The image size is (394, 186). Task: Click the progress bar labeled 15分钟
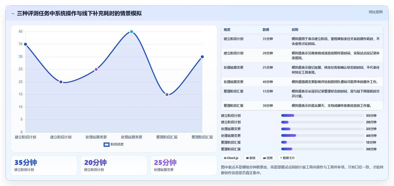pyautogui.click(x=322, y=142)
